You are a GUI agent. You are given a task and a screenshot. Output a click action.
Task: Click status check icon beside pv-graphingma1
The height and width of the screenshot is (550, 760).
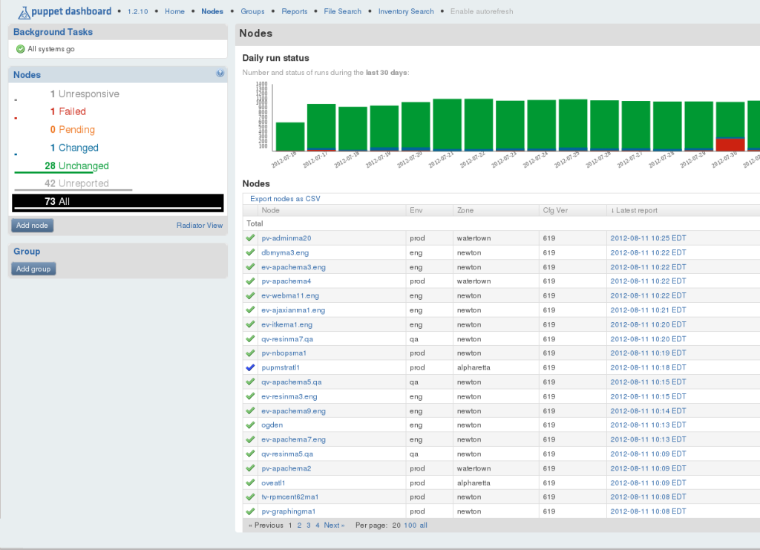(x=250, y=511)
